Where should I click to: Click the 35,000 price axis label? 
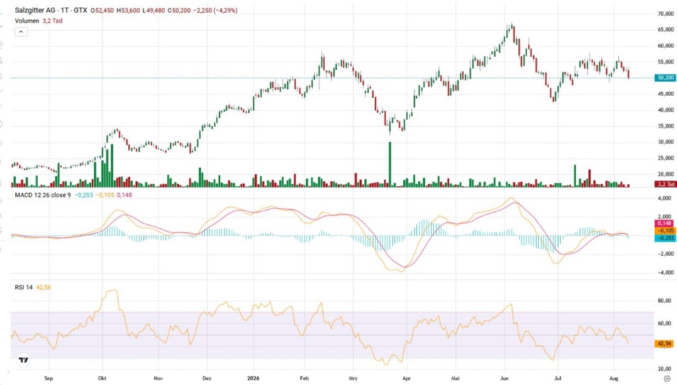coord(666,126)
